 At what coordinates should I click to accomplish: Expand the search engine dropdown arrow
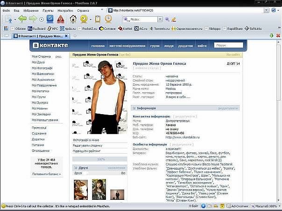pos(160,20)
